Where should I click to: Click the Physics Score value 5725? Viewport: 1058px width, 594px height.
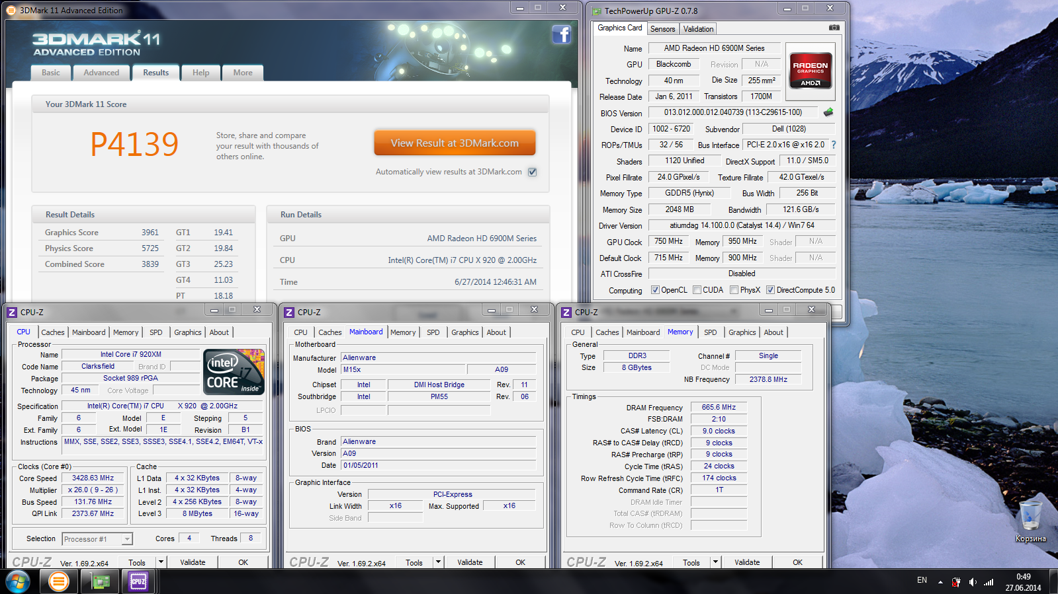(150, 248)
